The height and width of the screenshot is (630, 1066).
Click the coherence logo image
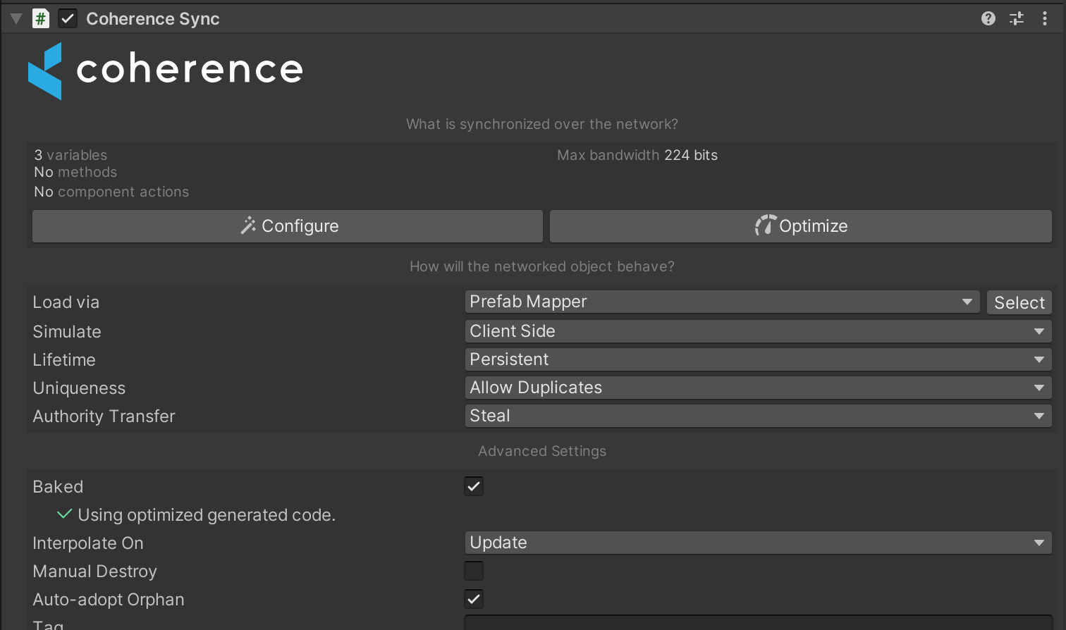pos(166,70)
